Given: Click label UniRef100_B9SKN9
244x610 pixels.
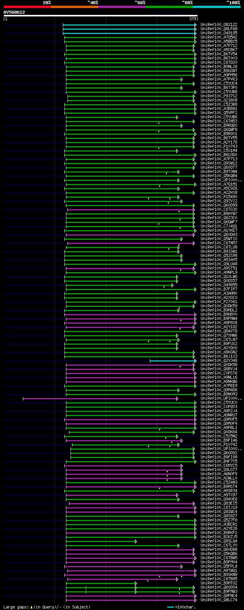Looking at the screenshot, I should tap(219, 574).
